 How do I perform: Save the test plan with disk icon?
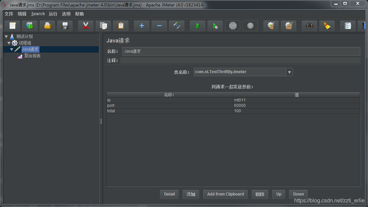[65, 26]
